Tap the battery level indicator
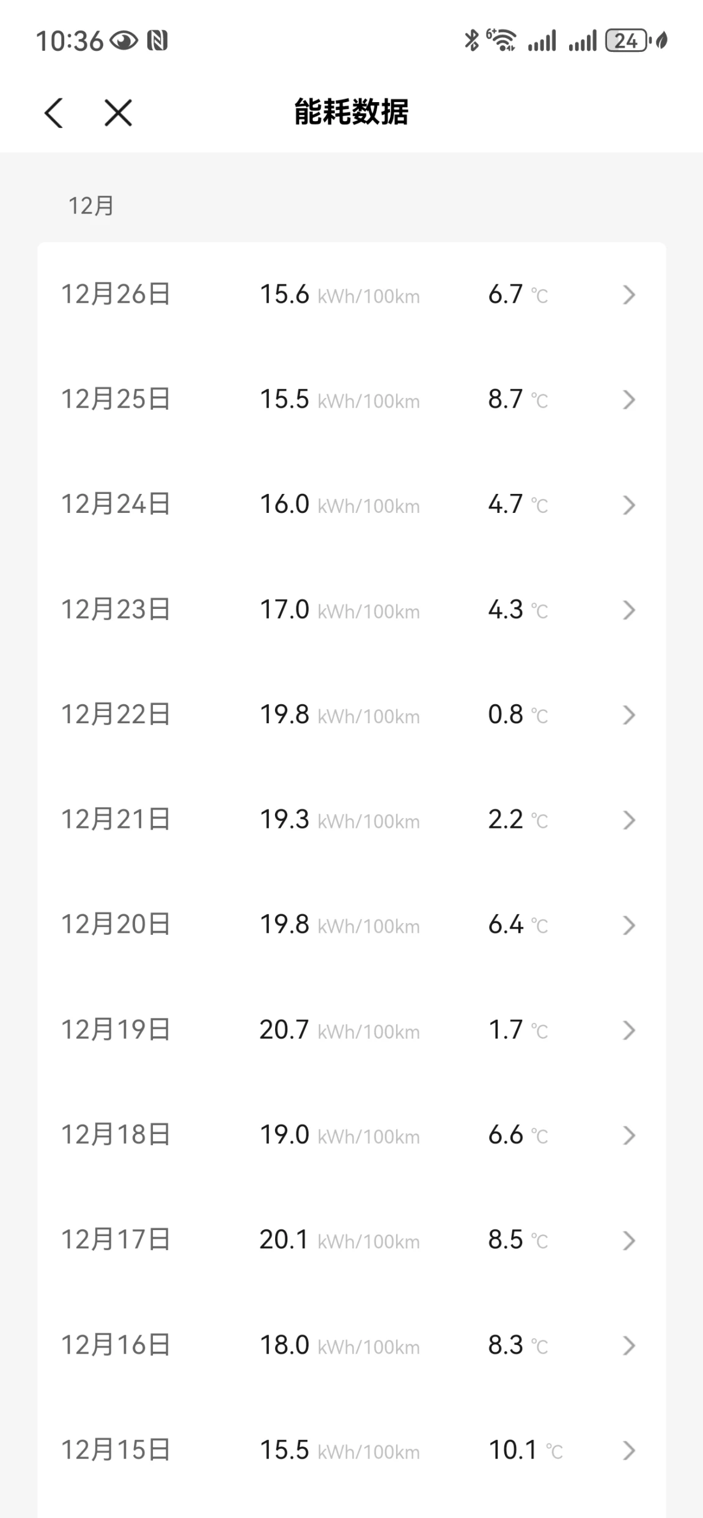Screen dimensions: 703x1518 coord(626,41)
